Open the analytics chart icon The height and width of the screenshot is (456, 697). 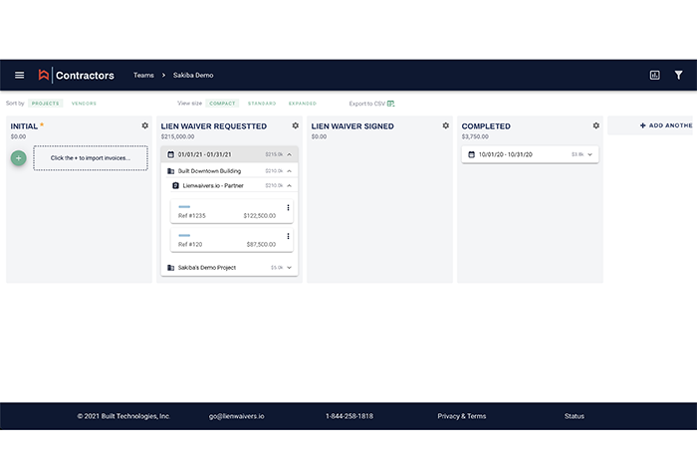click(655, 75)
